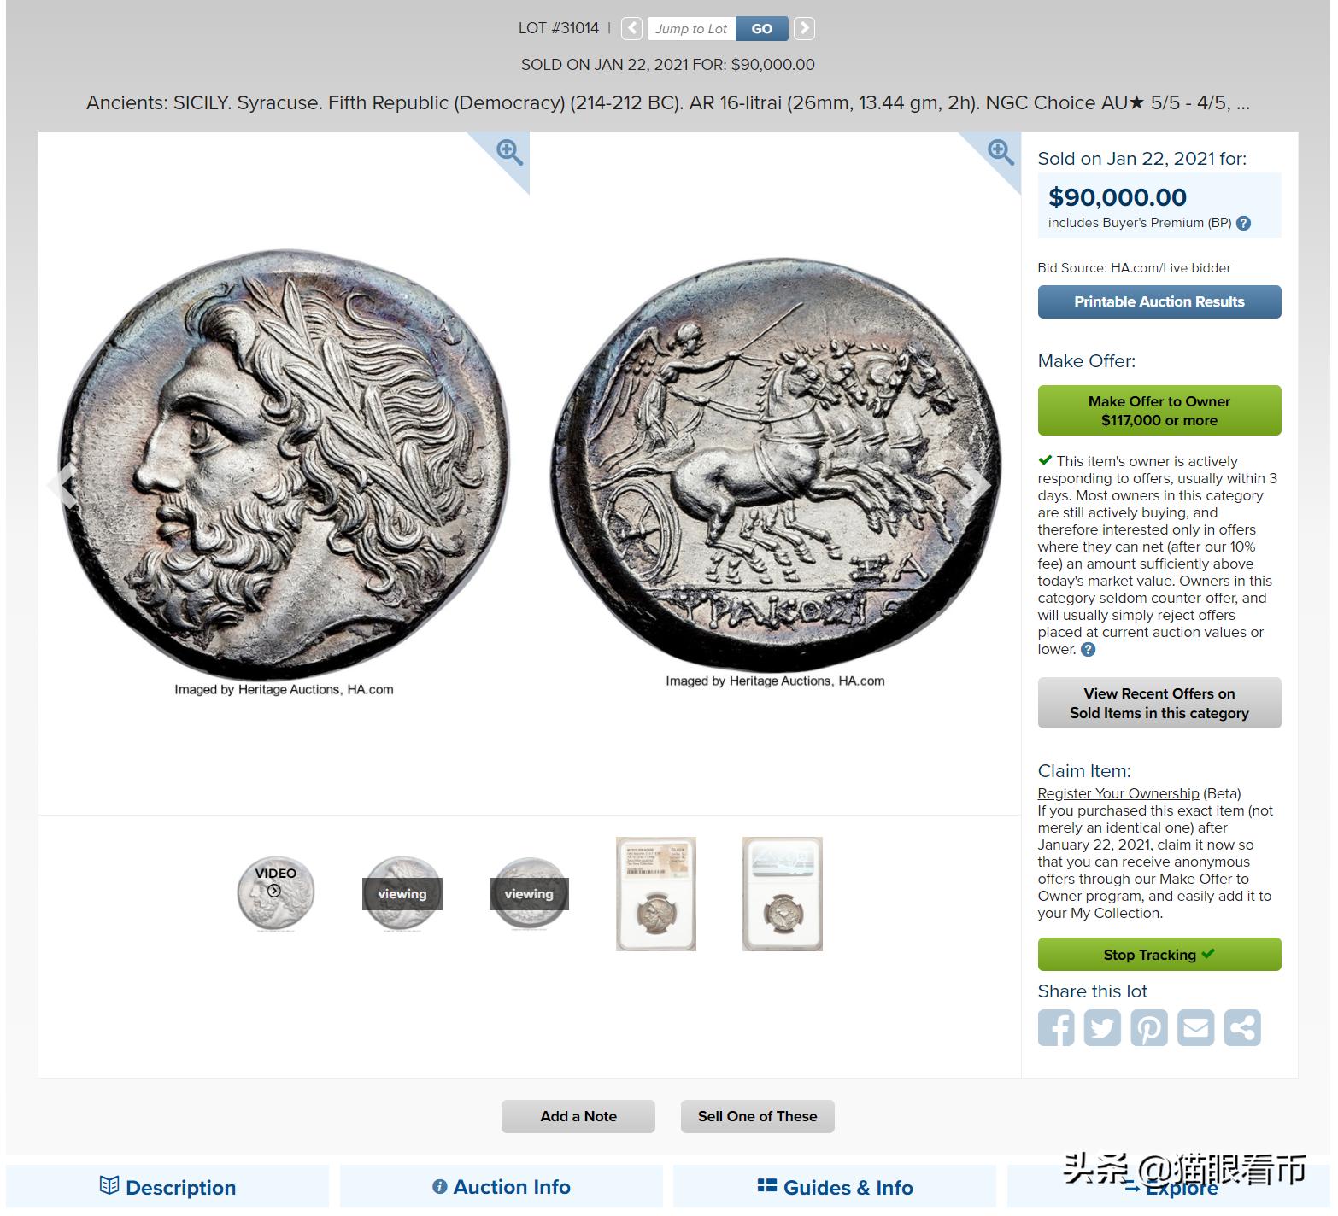Show the previous image with left arrow
The image size is (1338, 1216).
(x=62, y=485)
